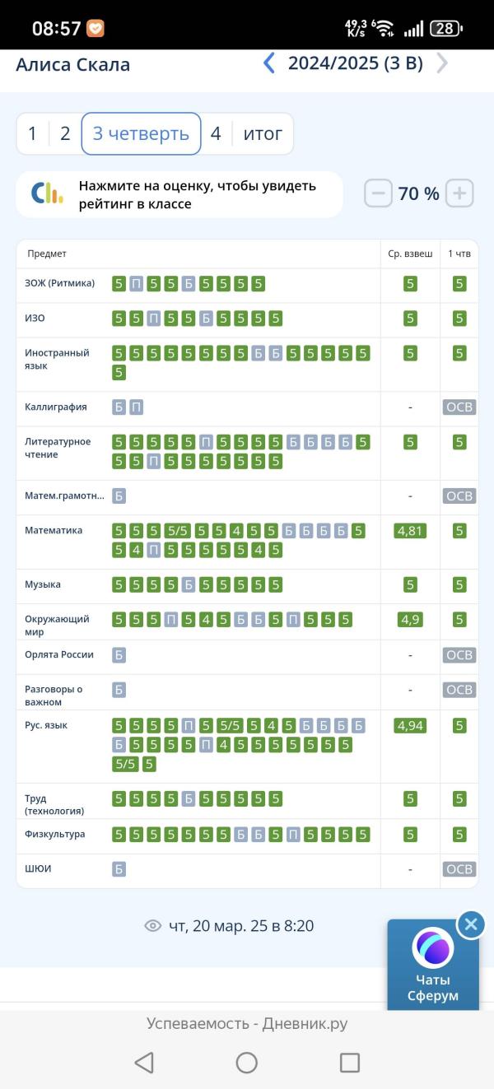Close the Сферум chats popup
Image resolution: width=494 pixels, height=1089 pixels.
[470, 924]
